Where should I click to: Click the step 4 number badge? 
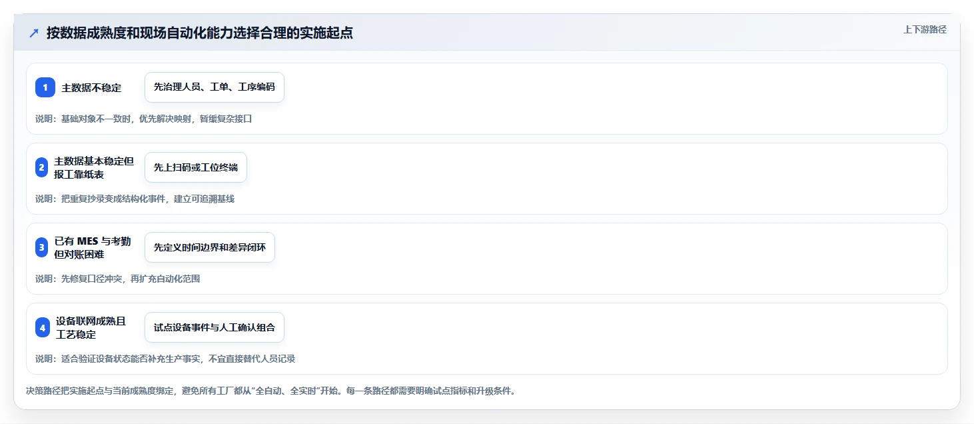pos(43,327)
